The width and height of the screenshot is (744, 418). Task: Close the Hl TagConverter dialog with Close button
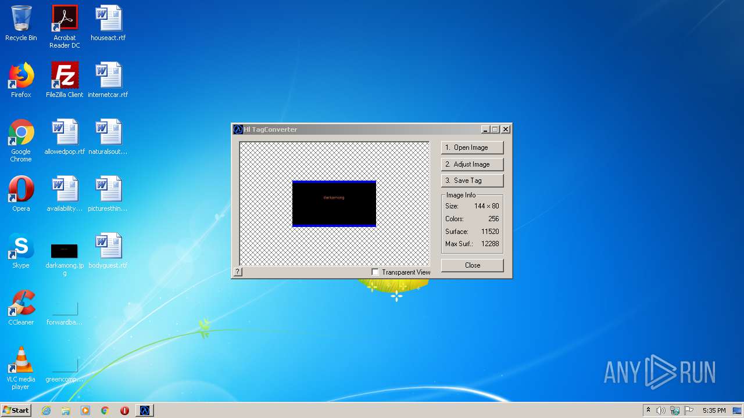click(472, 265)
